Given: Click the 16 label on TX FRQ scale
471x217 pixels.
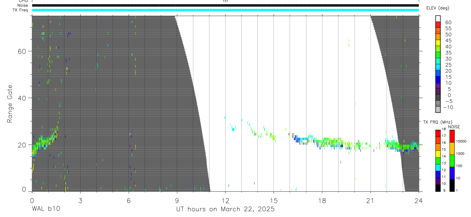Looking at the screenshot, I should pyautogui.click(x=443, y=143).
